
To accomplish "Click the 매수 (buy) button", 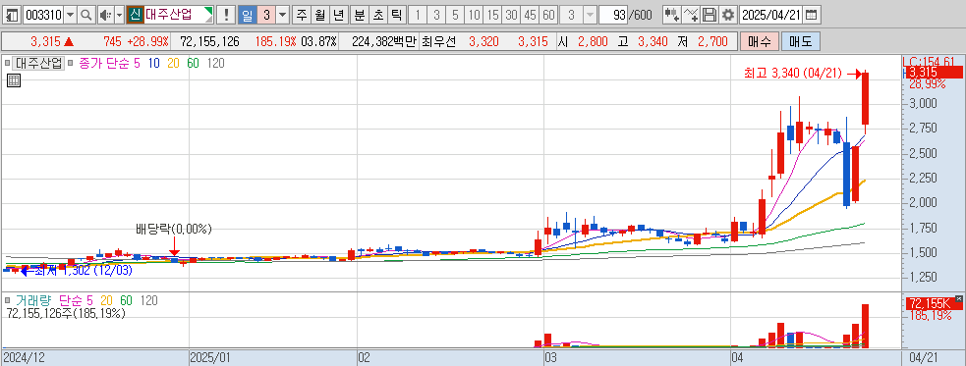I will [x=760, y=42].
